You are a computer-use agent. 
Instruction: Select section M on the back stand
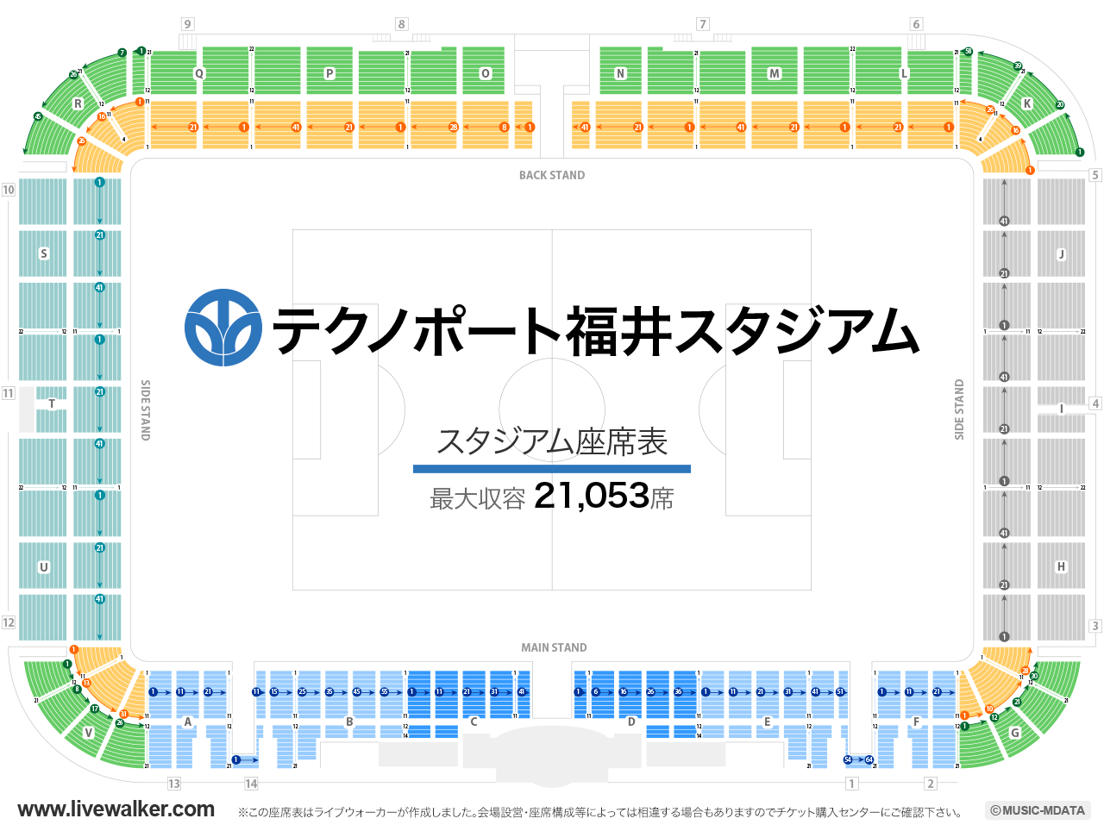coord(774,74)
